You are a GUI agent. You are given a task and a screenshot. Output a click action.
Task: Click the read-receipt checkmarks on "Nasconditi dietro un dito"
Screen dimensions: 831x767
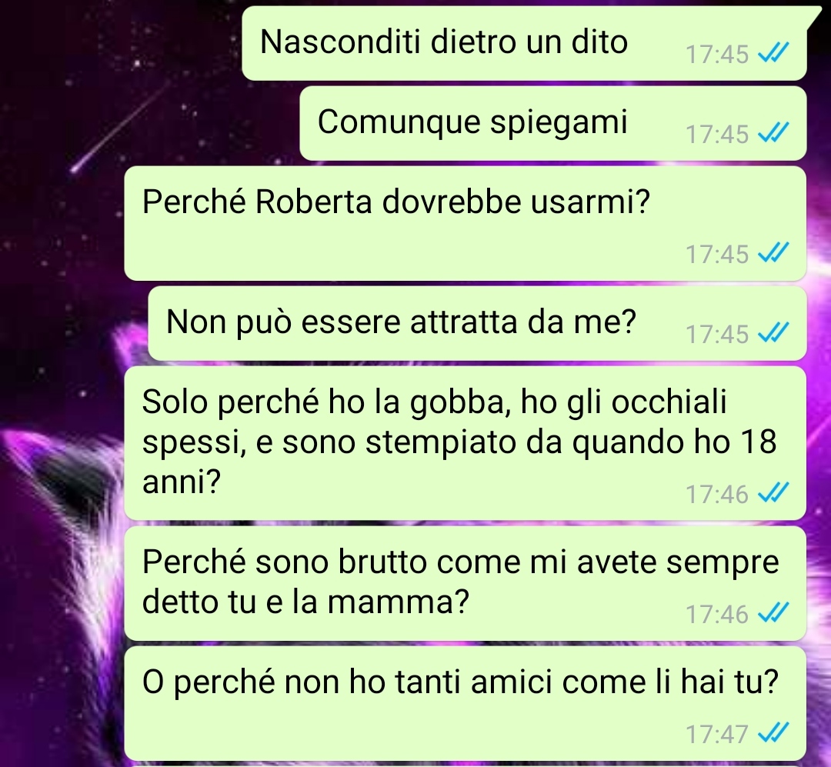pos(774,53)
